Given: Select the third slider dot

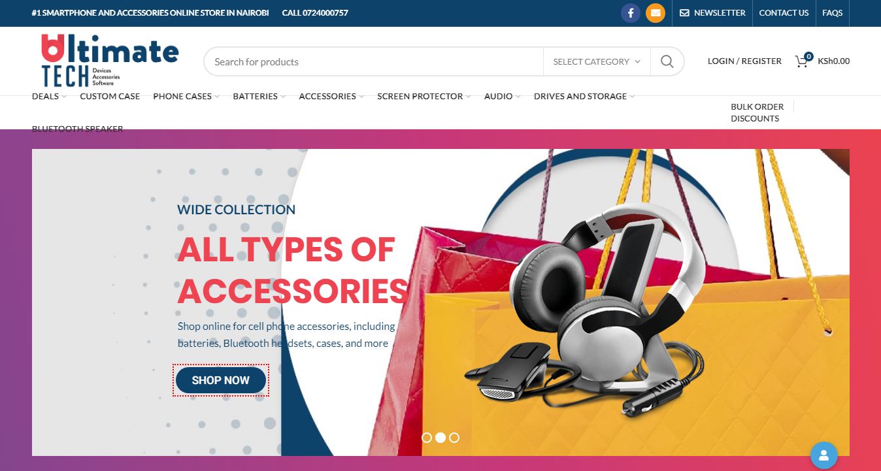Looking at the screenshot, I should pyautogui.click(x=454, y=438).
